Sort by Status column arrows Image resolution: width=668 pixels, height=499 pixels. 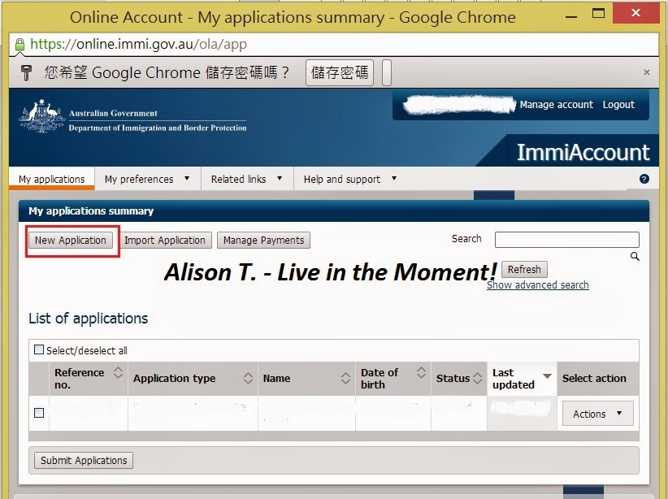point(477,378)
